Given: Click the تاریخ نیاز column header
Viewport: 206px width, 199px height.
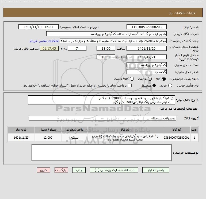Looking at the screenshot, I should click(21, 130).
